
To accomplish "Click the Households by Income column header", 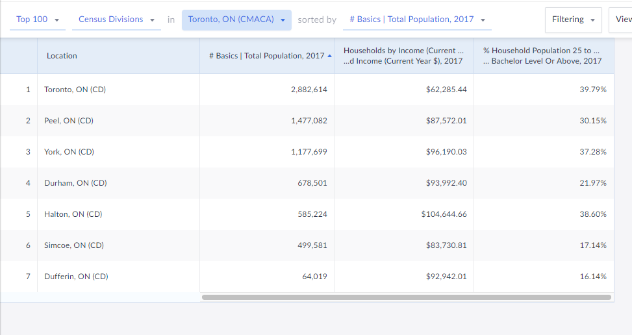I will pyautogui.click(x=403, y=56).
